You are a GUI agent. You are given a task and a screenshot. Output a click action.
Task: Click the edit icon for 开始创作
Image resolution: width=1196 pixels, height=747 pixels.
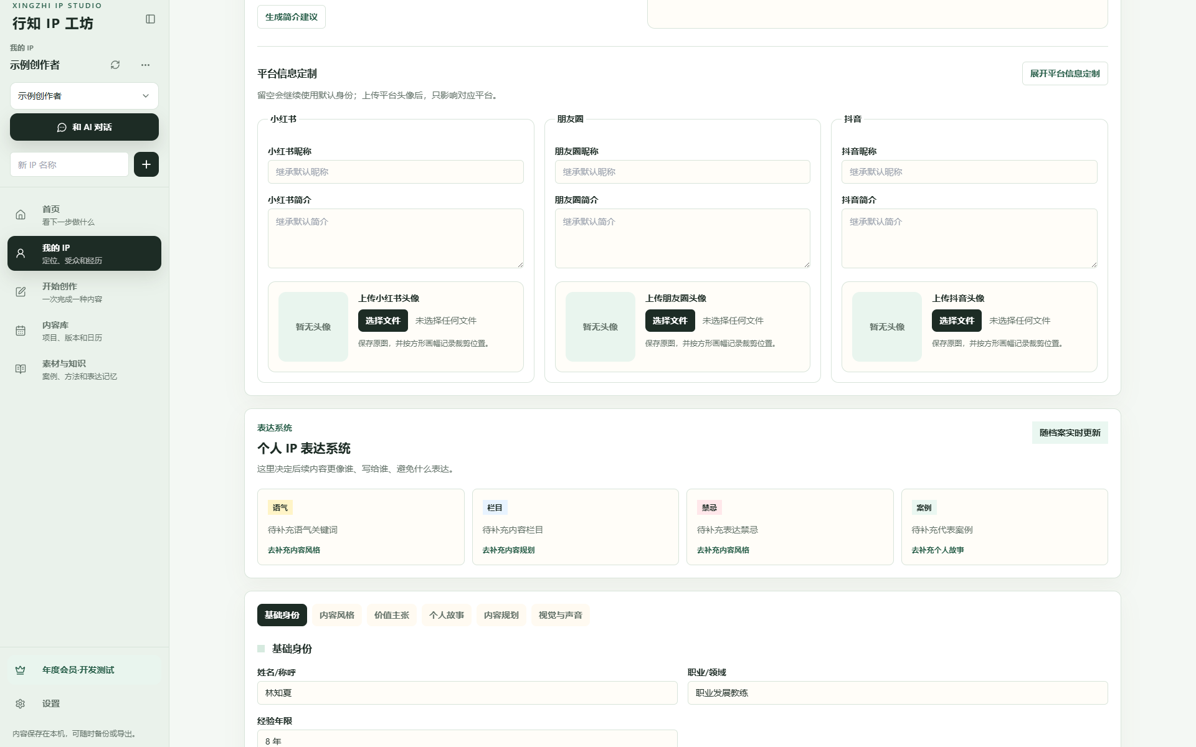[x=21, y=292]
